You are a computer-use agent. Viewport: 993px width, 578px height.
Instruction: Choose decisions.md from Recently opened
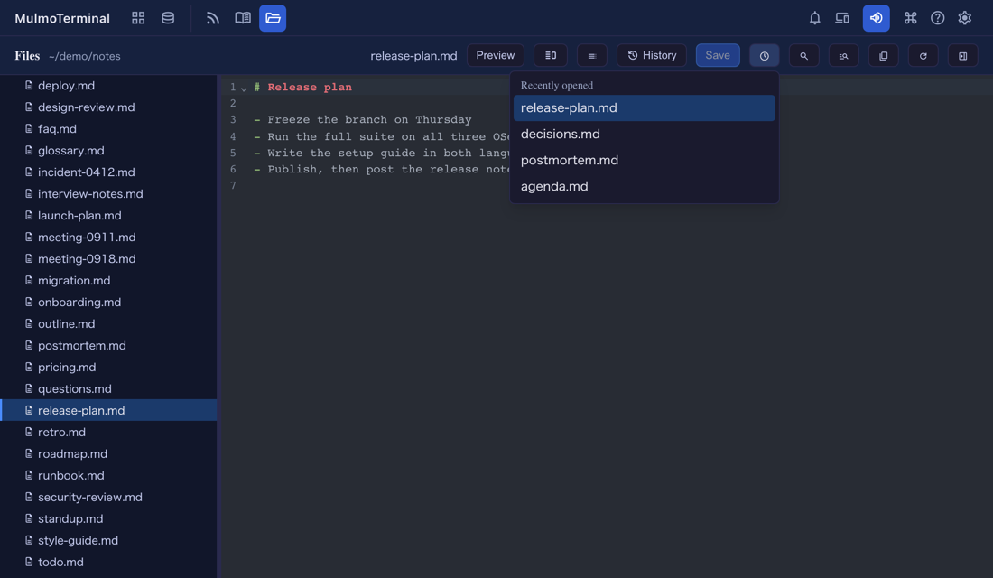pos(644,134)
